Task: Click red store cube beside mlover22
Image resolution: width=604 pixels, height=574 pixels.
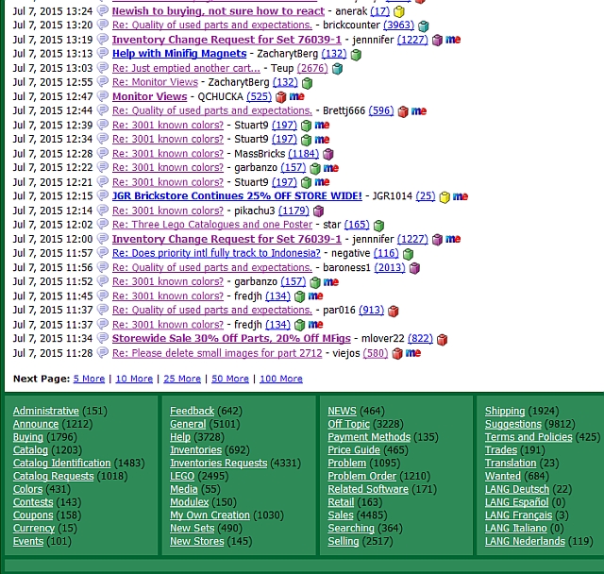Action: click(442, 339)
